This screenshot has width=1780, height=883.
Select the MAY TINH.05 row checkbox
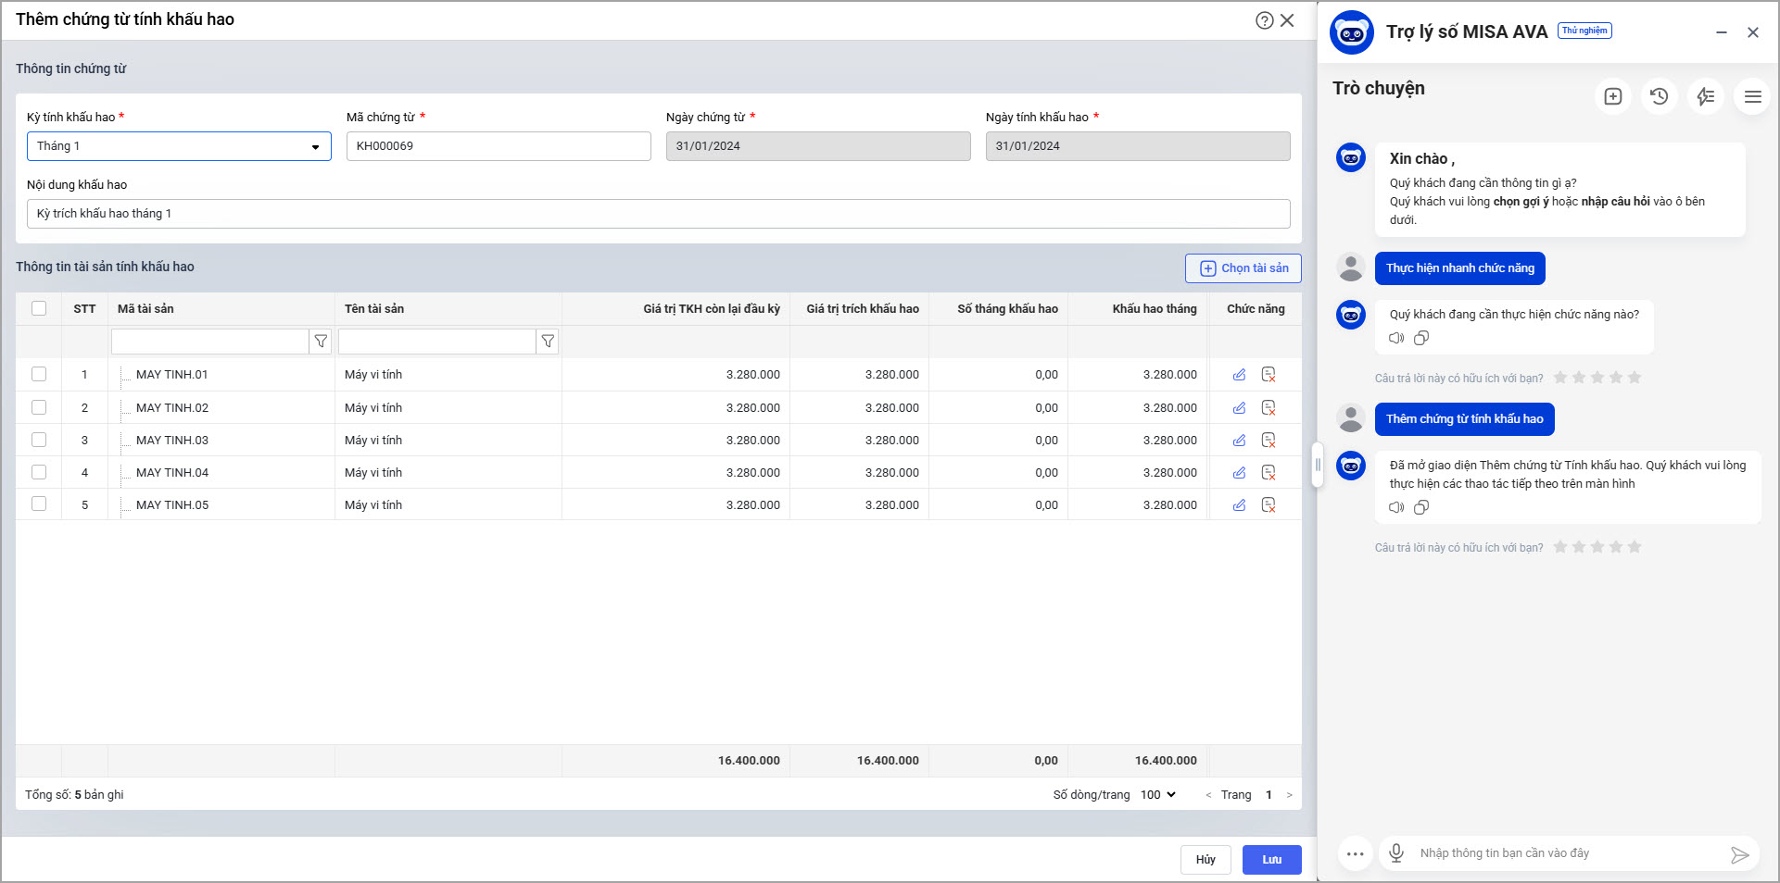coord(39,504)
